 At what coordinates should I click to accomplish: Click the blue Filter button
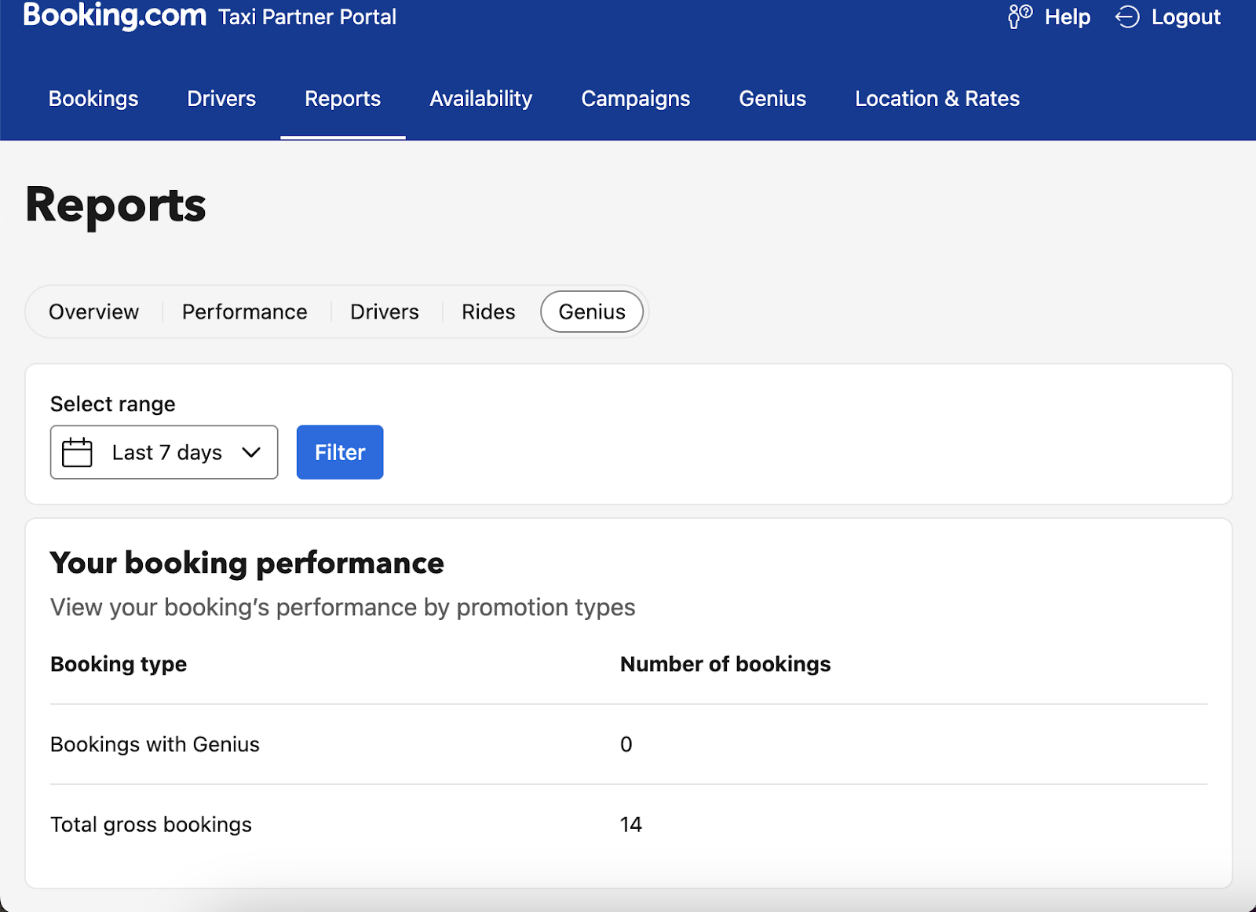point(340,452)
